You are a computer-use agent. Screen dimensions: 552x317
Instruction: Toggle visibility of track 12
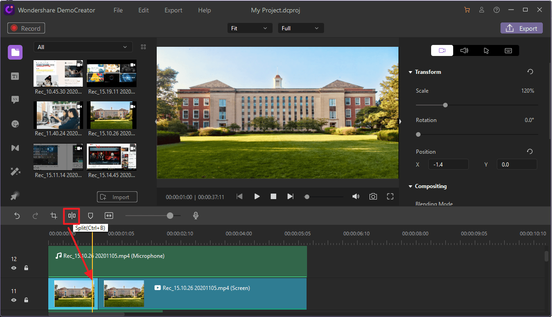click(x=14, y=268)
